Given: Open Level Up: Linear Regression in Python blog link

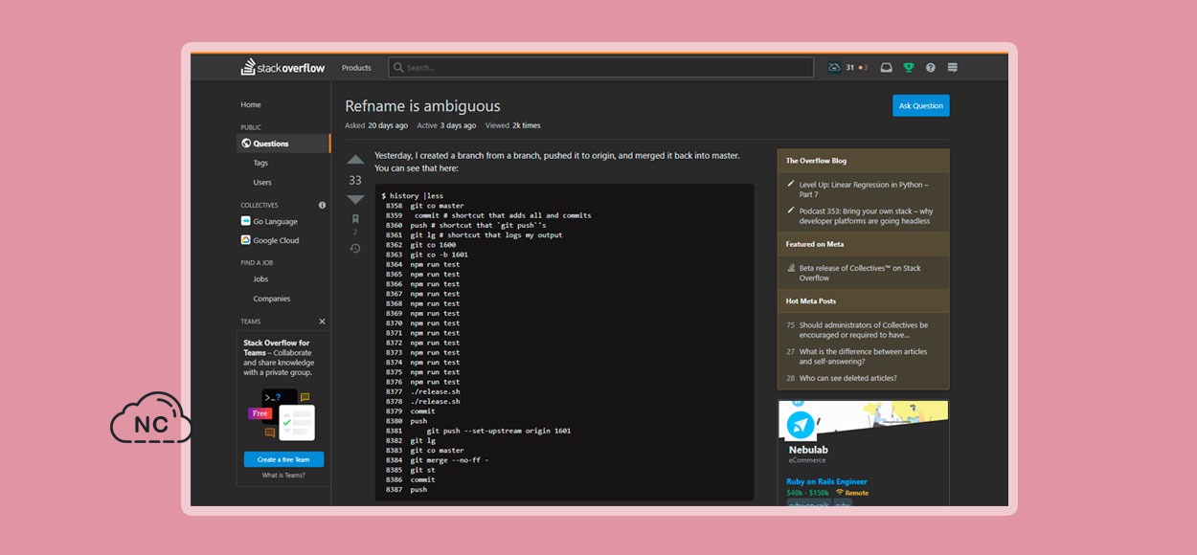Looking at the screenshot, I should 863,189.
